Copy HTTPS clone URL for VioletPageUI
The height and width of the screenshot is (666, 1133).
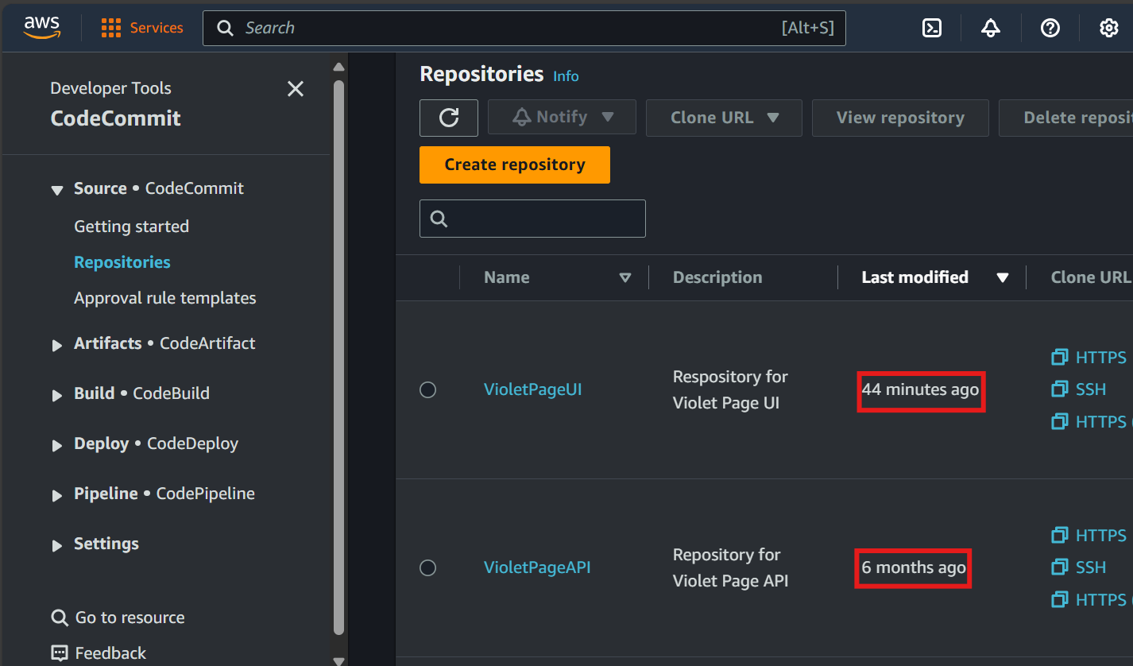point(1089,358)
